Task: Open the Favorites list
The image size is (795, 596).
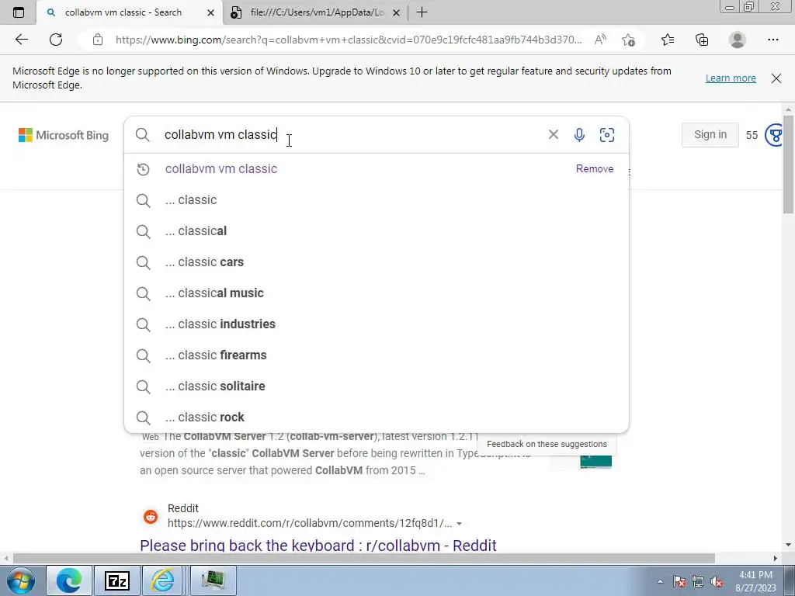Action: coord(668,40)
